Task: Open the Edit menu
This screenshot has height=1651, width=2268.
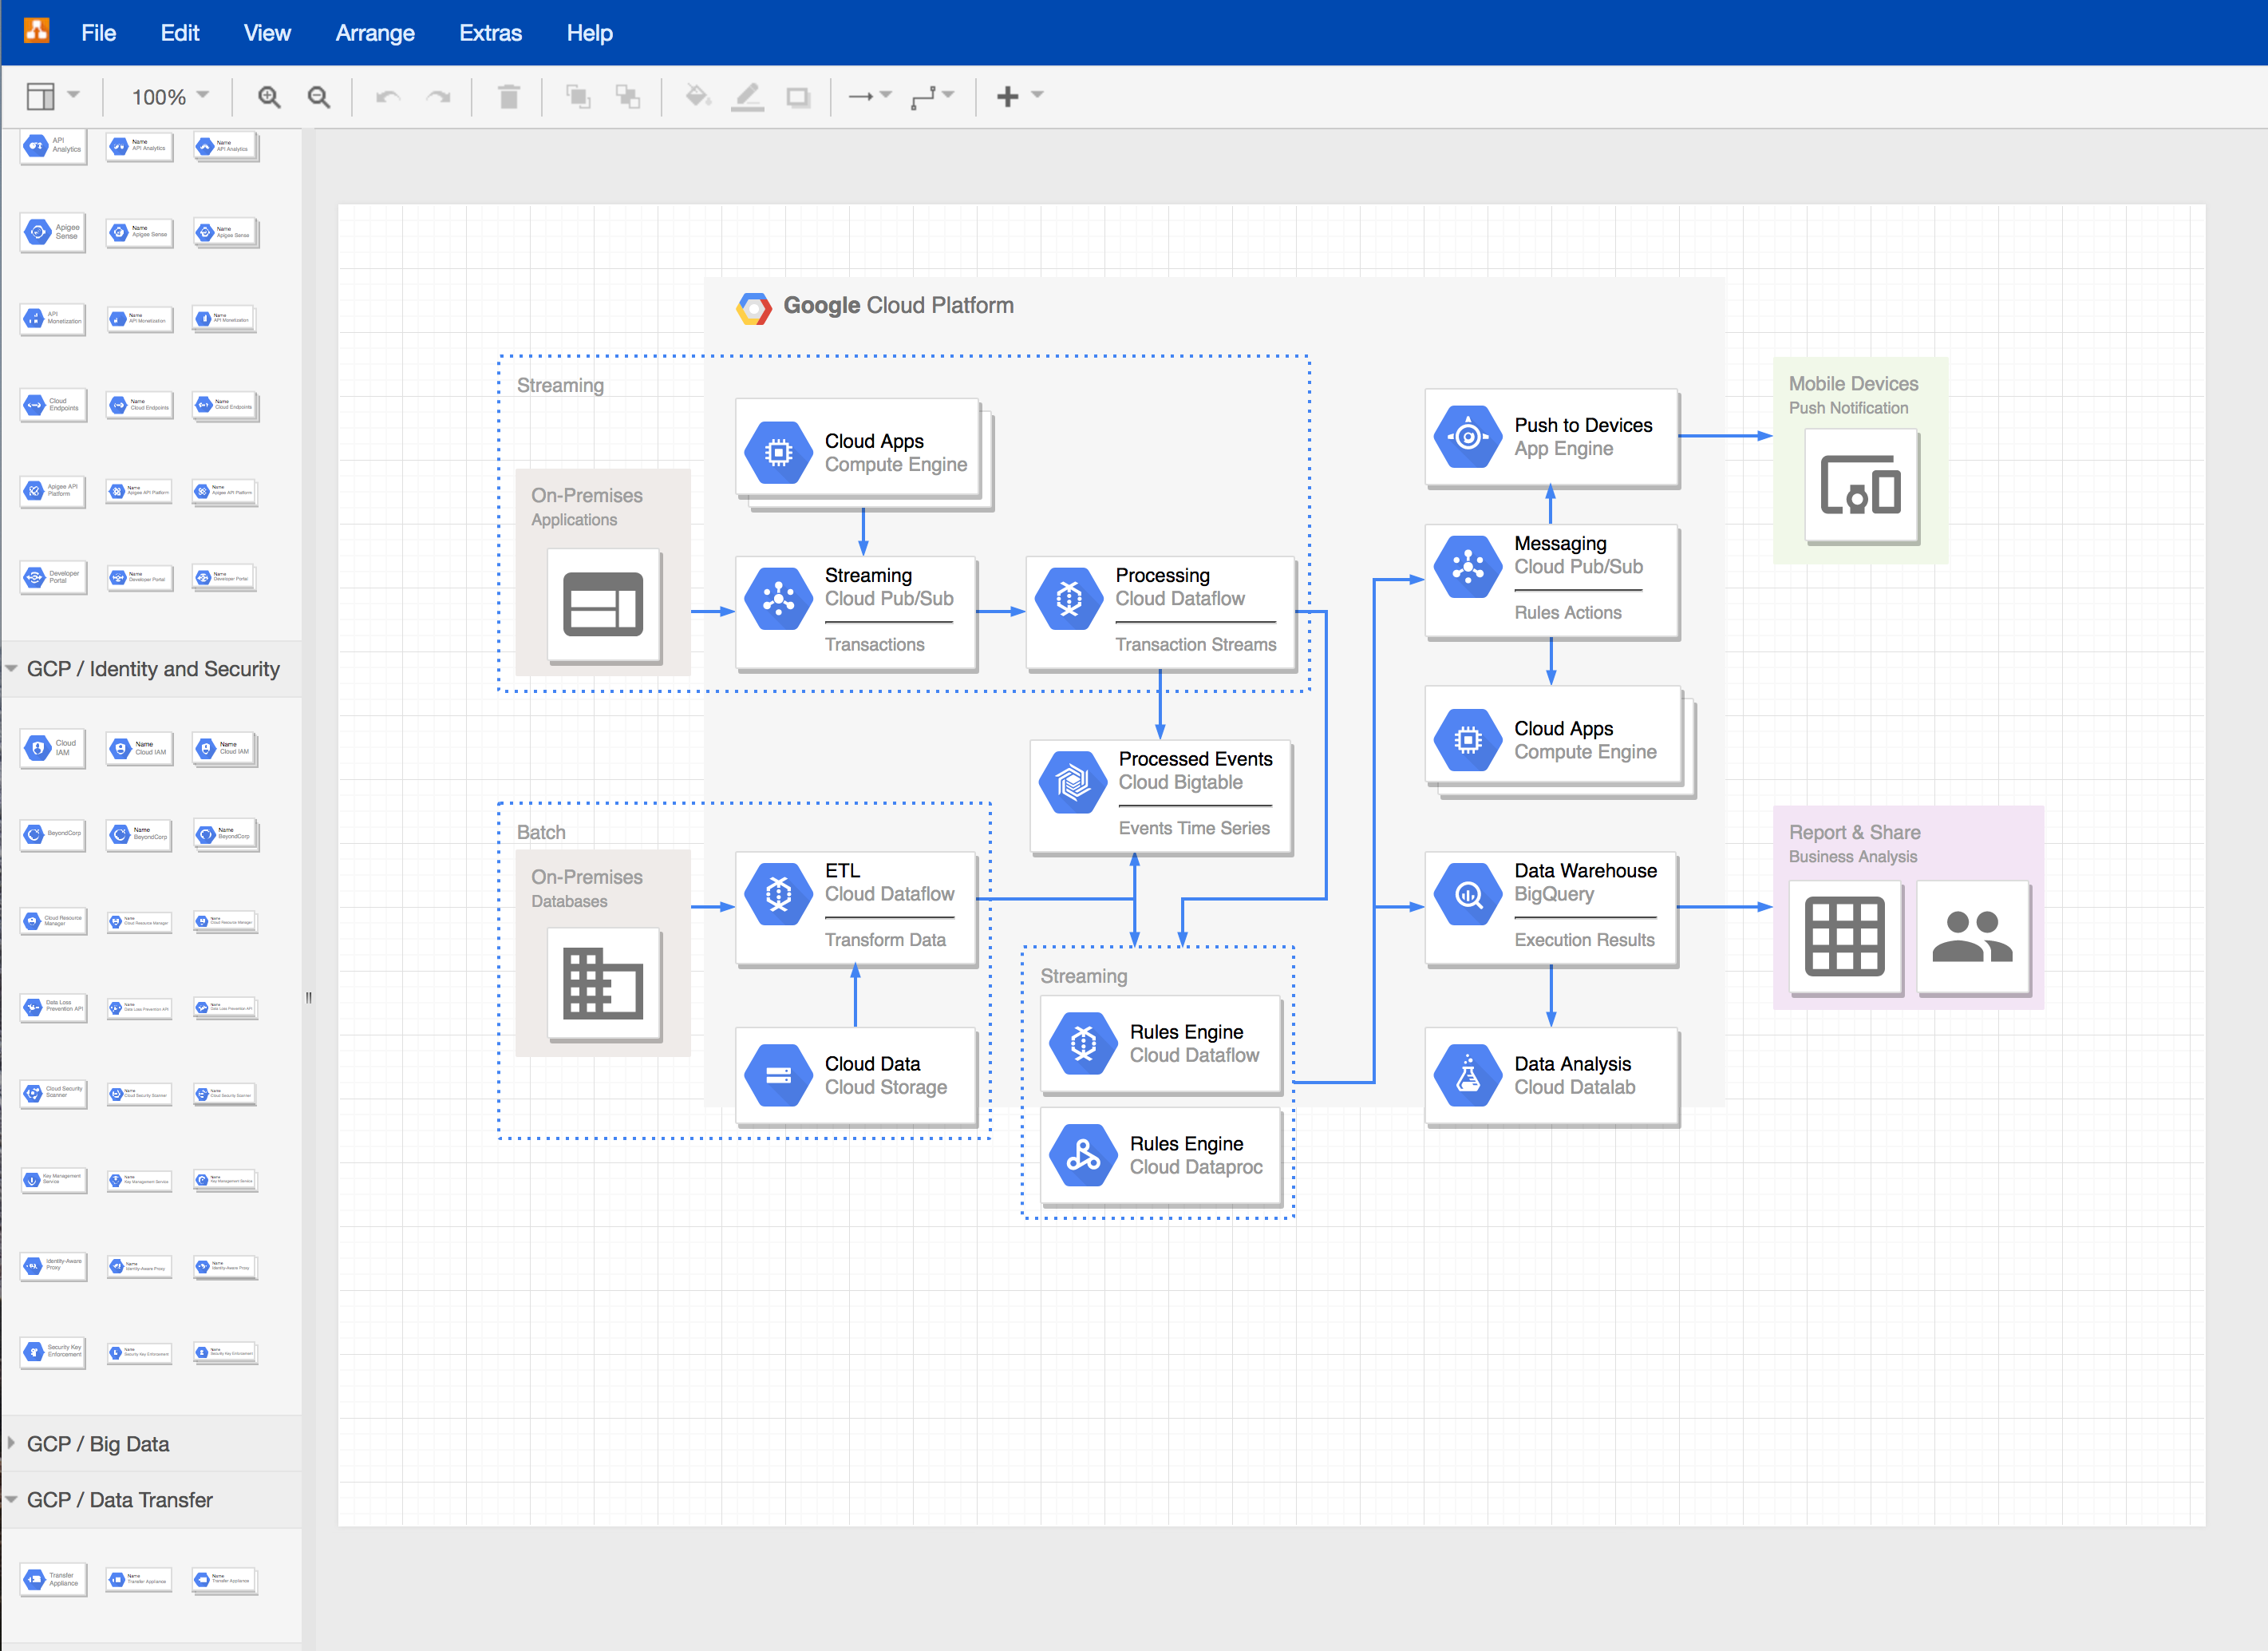Action: (180, 33)
